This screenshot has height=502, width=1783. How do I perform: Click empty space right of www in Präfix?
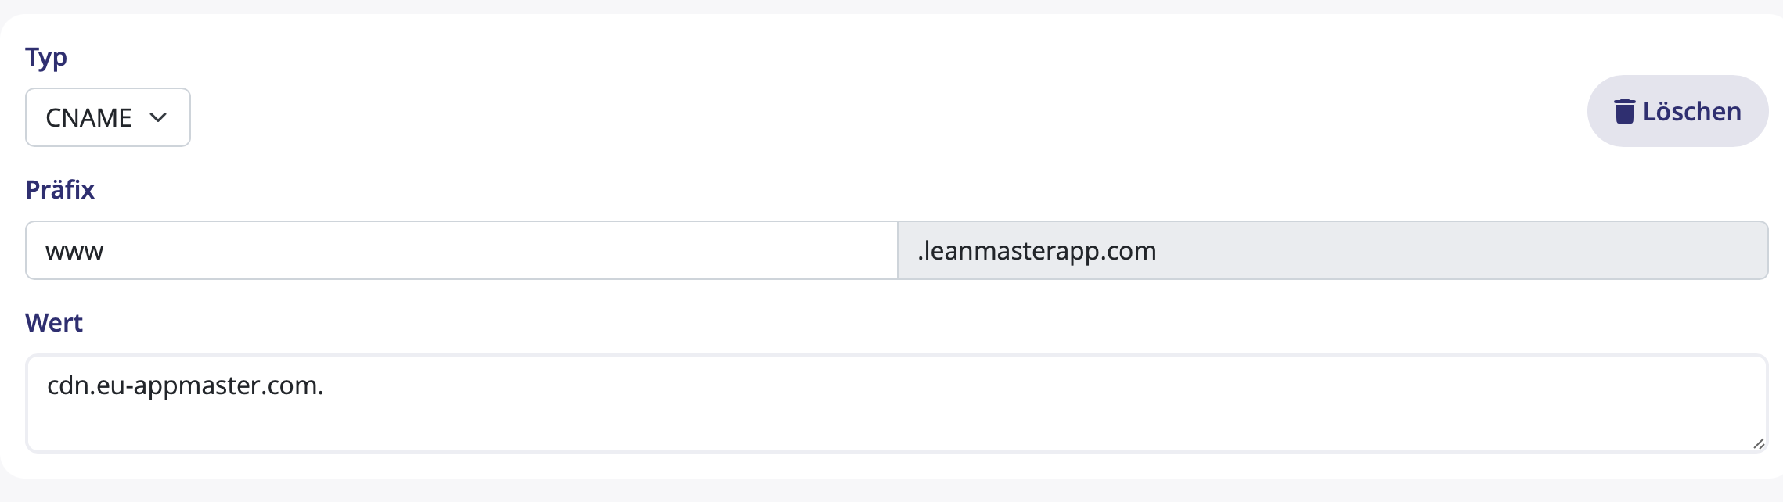tap(501, 250)
